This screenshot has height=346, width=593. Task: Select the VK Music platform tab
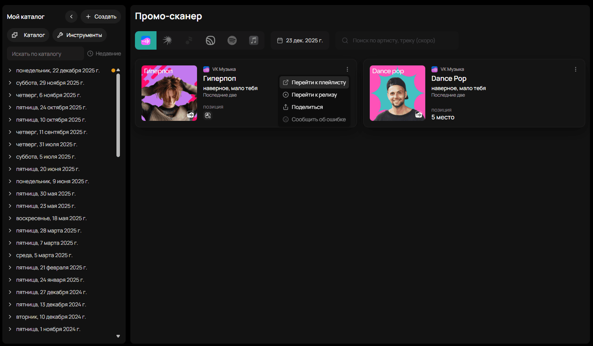[x=146, y=40]
